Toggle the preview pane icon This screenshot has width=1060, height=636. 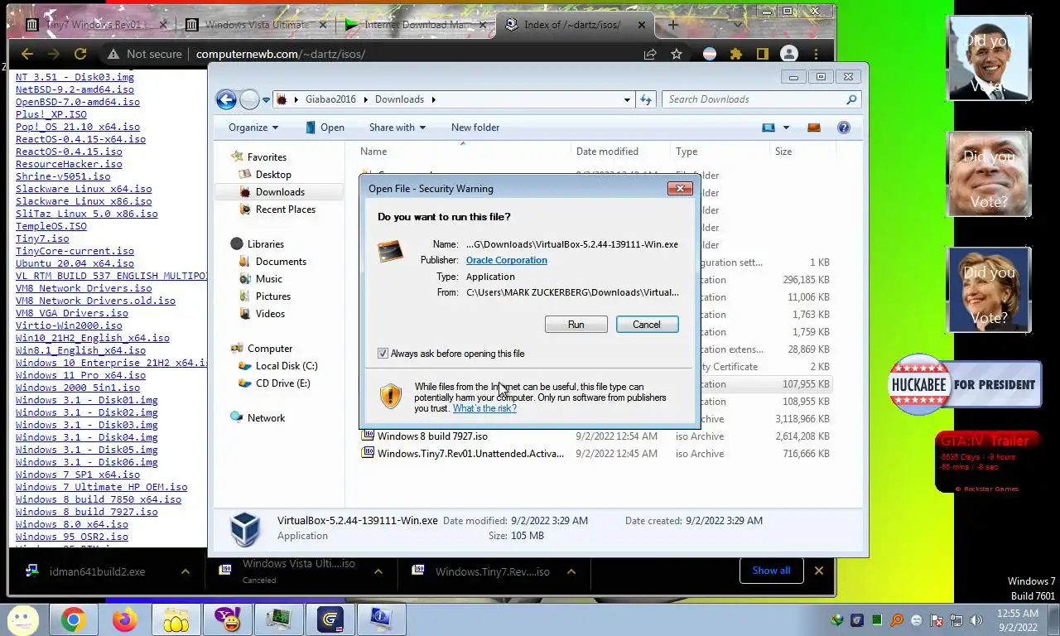[x=813, y=128]
